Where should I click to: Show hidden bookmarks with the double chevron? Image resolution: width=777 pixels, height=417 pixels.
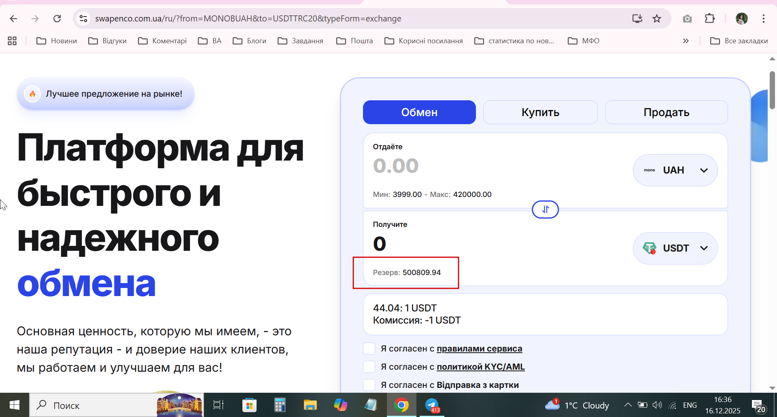coord(686,41)
